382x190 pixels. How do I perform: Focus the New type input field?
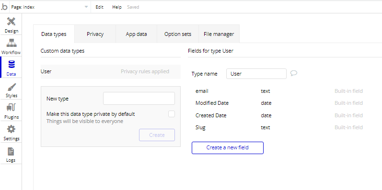click(x=139, y=98)
